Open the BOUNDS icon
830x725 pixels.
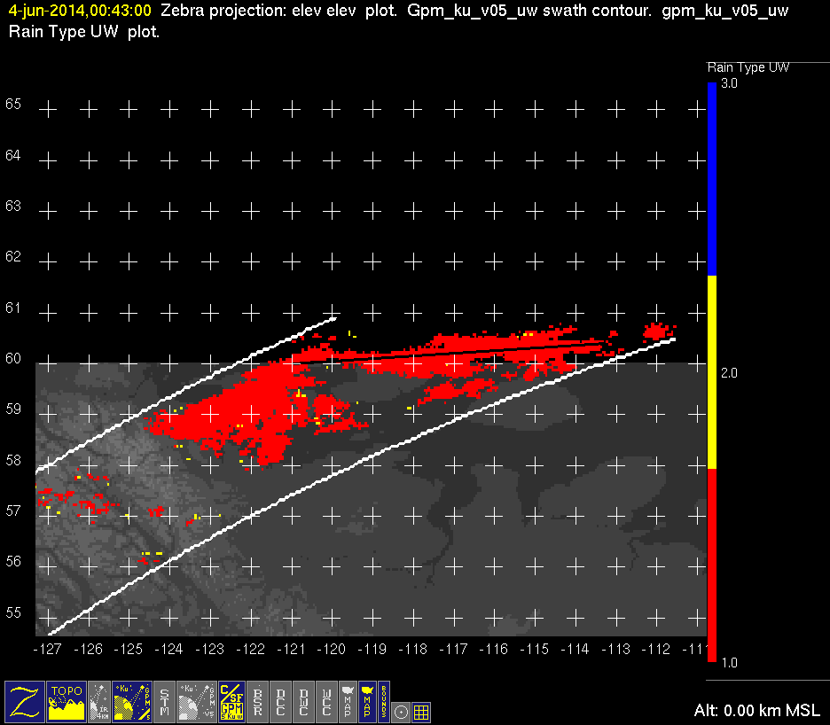point(384,701)
